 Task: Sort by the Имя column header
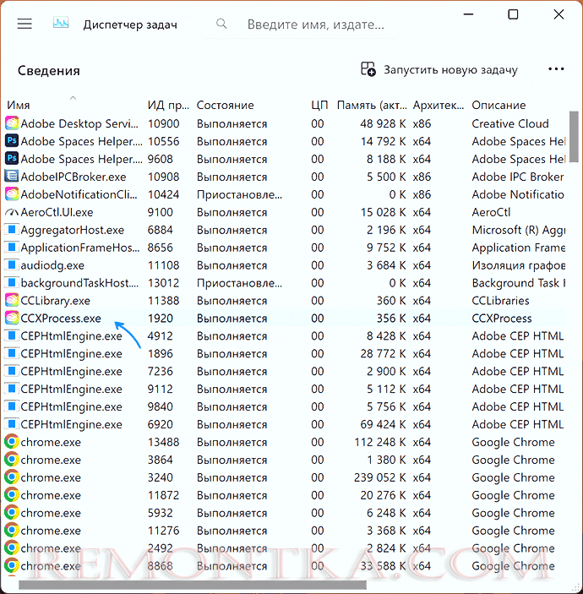[19, 105]
